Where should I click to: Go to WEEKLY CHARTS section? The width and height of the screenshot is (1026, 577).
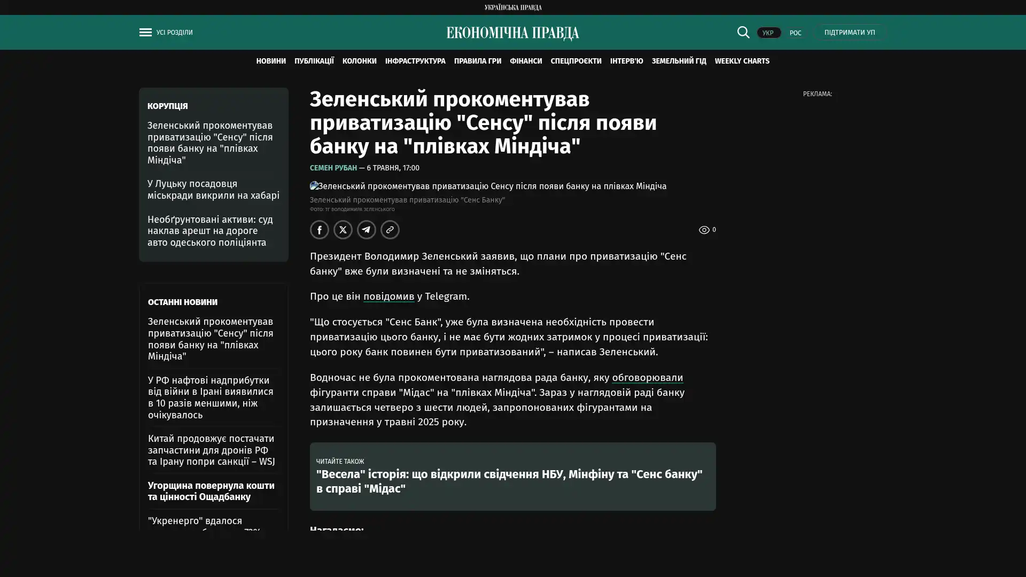point(742,61)
